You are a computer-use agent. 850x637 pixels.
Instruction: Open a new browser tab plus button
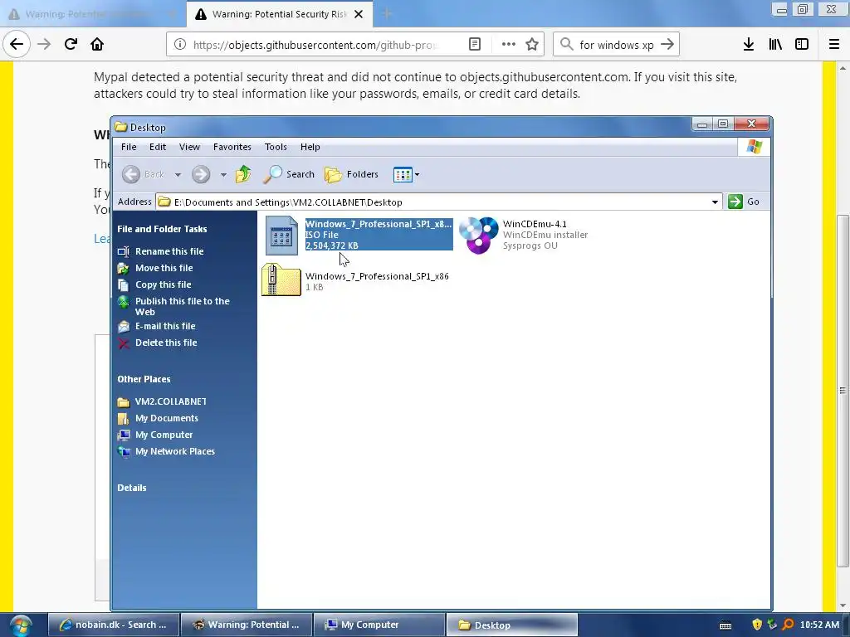click(x=387, y=14)
